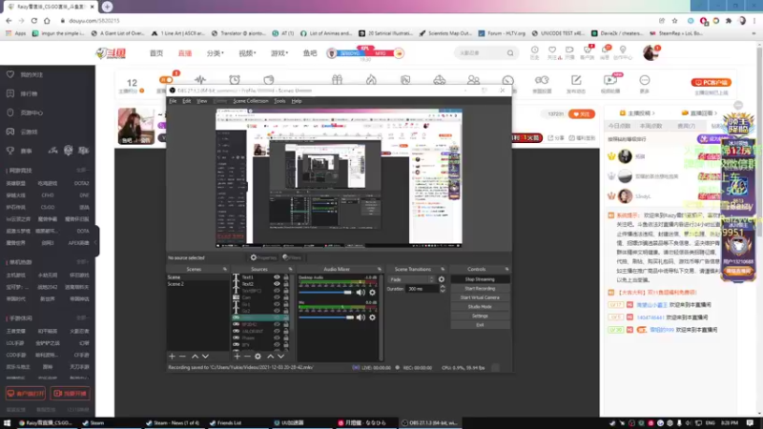Toggle lock on Cam source
This screenshot has width=763, height=429.
286,297
